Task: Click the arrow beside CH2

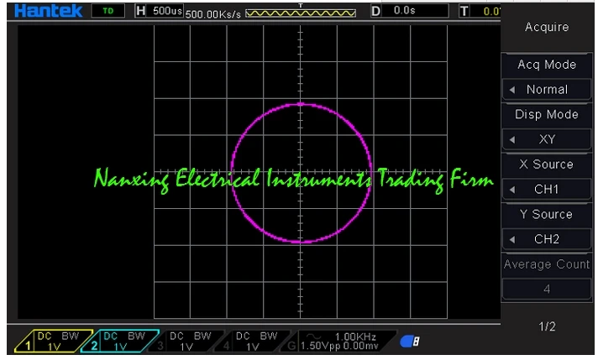Action: 512,240
